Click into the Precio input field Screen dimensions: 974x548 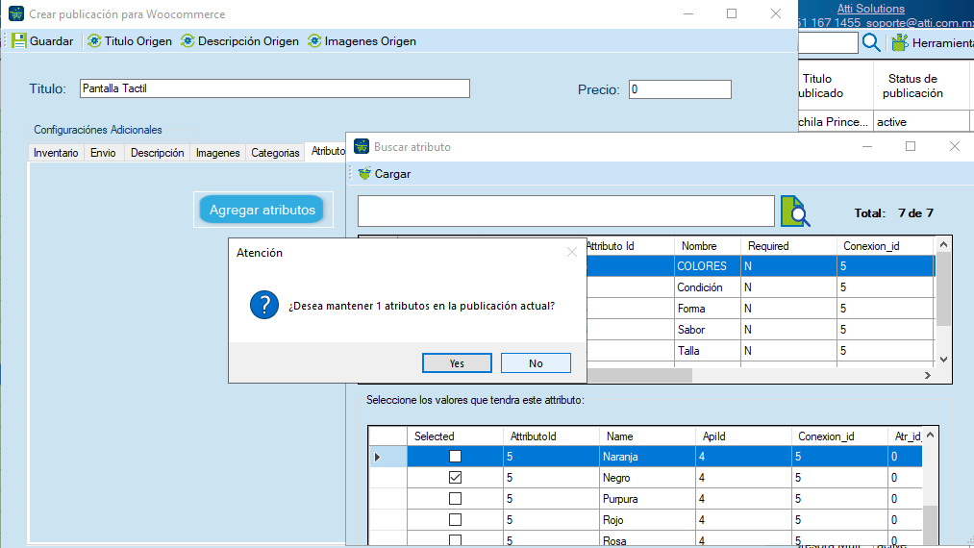point(680,89)
